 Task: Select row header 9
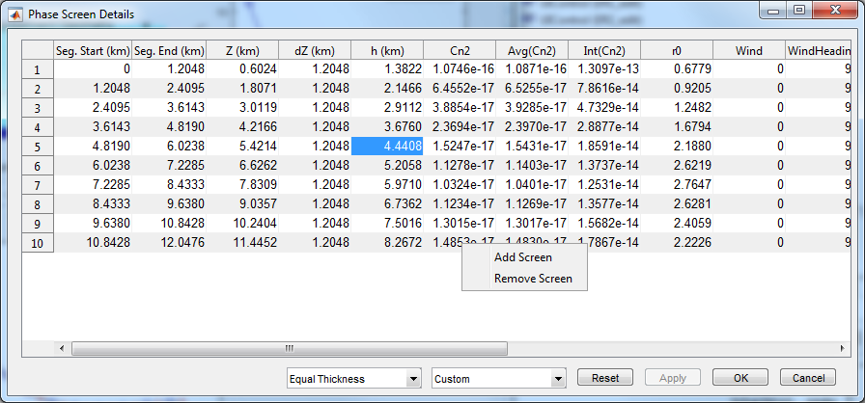pos(38,224)
